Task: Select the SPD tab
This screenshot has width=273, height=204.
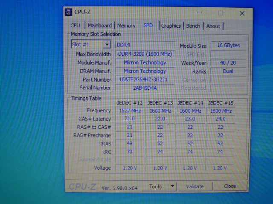Action: [148, 25]
